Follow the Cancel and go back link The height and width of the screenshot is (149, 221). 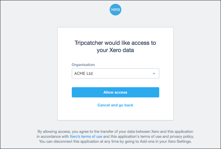[115, 105]
